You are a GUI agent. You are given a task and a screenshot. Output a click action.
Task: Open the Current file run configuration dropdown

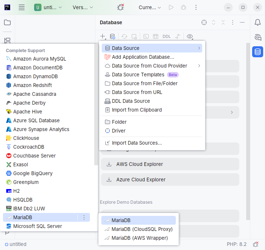[x=150, y=7]
